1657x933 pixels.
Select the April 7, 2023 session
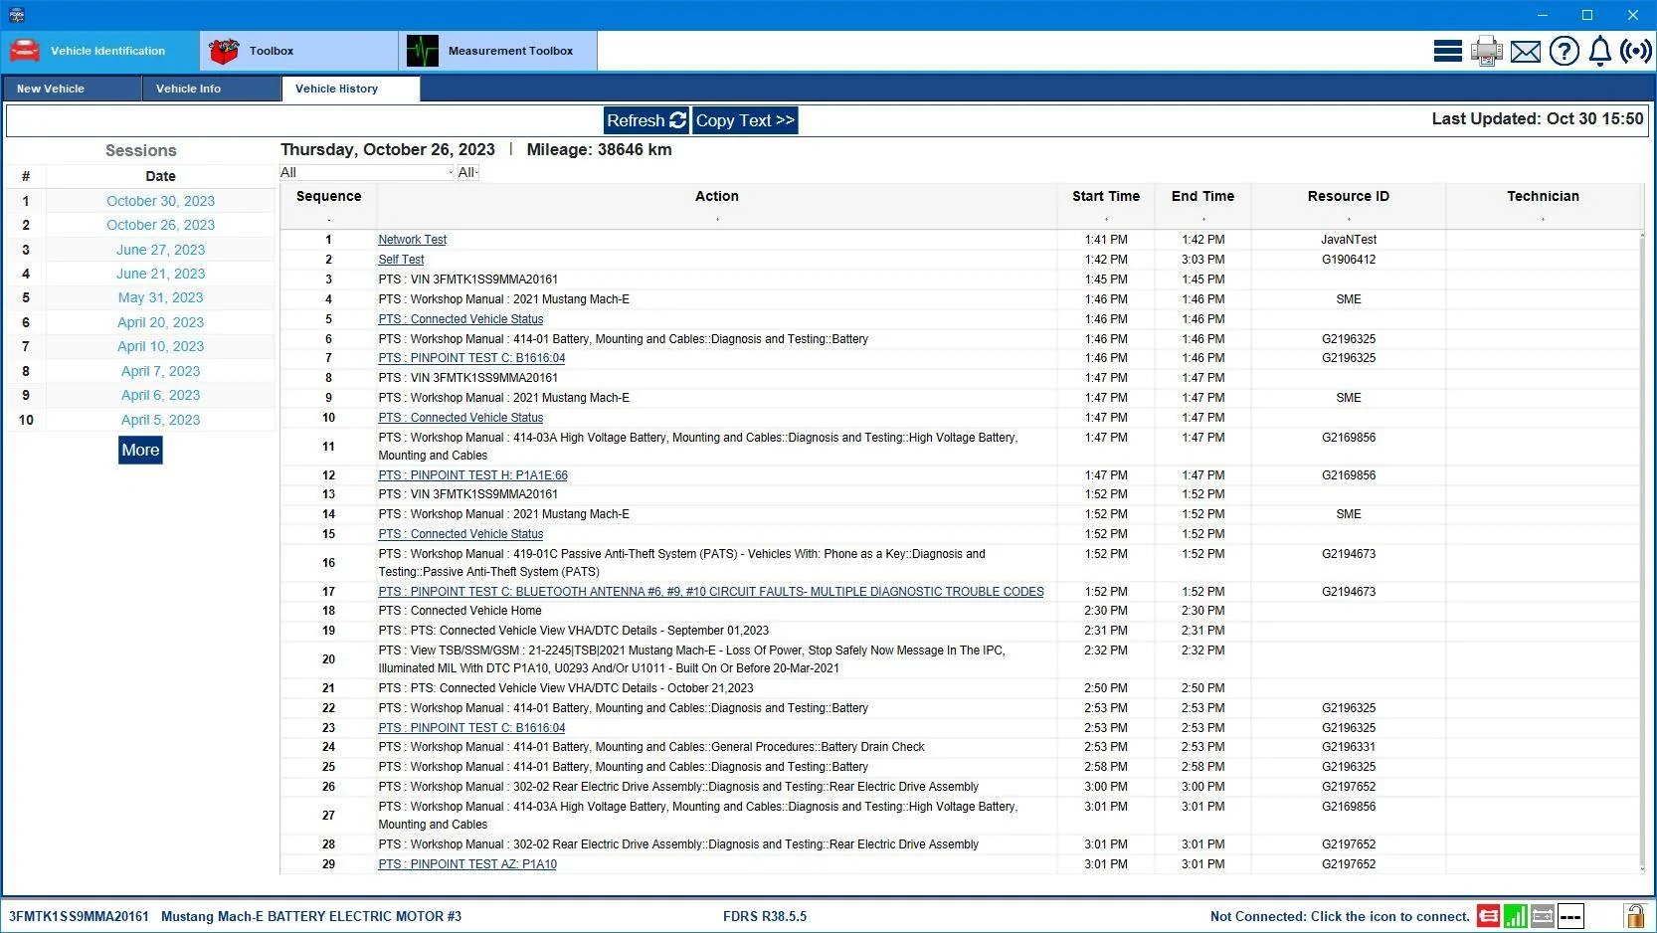160,371
